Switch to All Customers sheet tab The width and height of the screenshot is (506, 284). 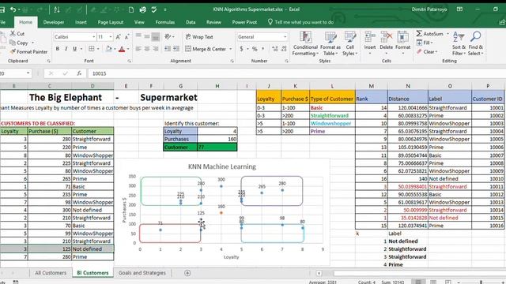point(51,273)
